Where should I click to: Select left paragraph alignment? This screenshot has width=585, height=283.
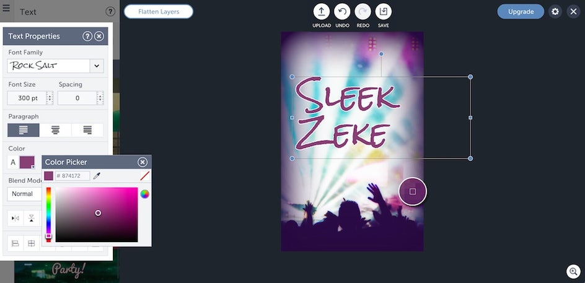pos(23,130)
